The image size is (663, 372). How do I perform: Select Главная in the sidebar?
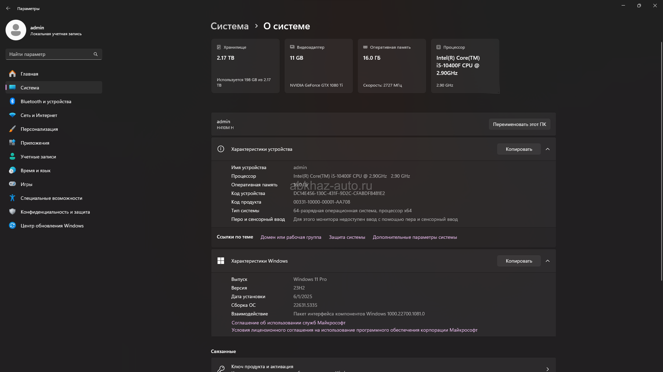tap(29, 74)
